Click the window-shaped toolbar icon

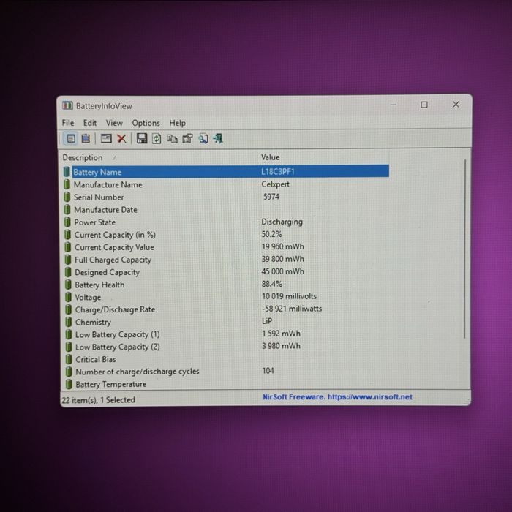(106, 138)
